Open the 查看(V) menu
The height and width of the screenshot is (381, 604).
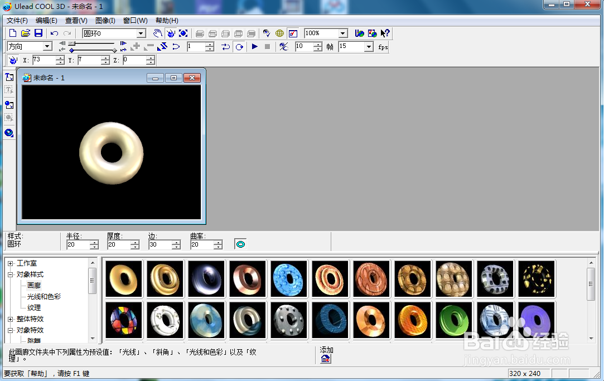[x=76, y=21]
